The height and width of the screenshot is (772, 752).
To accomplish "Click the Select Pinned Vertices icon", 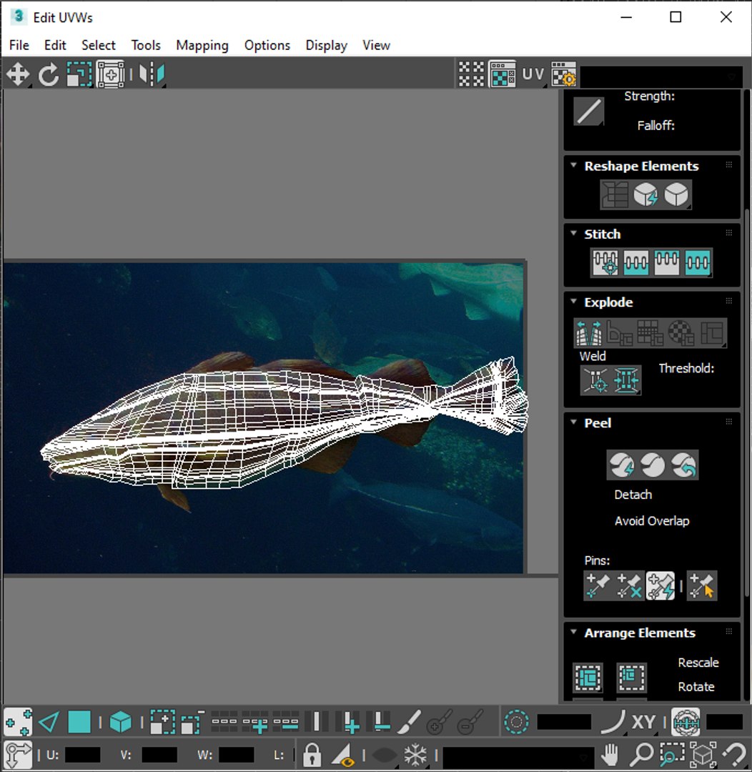I will [702, 586].
